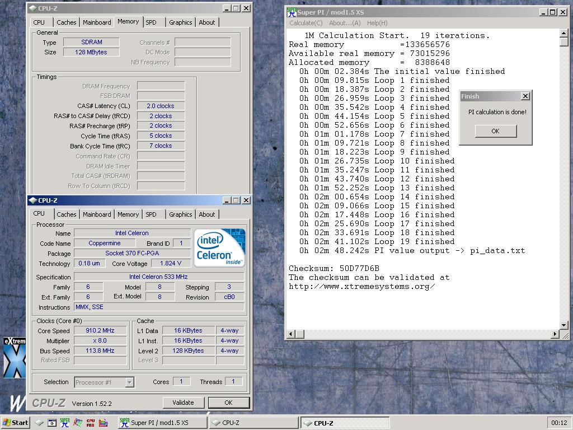Open About tab in lower CPU-Z window
Viewport: 573px width, 430px height.
(207, 214)
